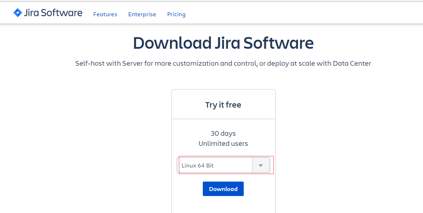The width and height of the screenshot is (423, 213).
Task: Click the words Data Center in the subtitle
Action: (x=352, y=64)
